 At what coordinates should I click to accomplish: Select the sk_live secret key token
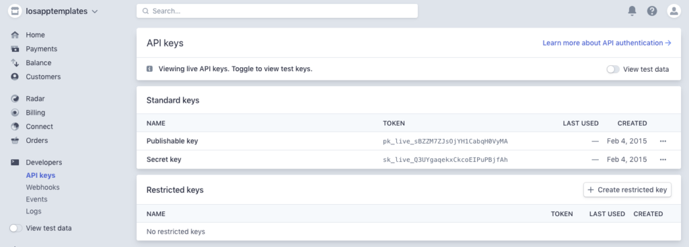[445, 160]
